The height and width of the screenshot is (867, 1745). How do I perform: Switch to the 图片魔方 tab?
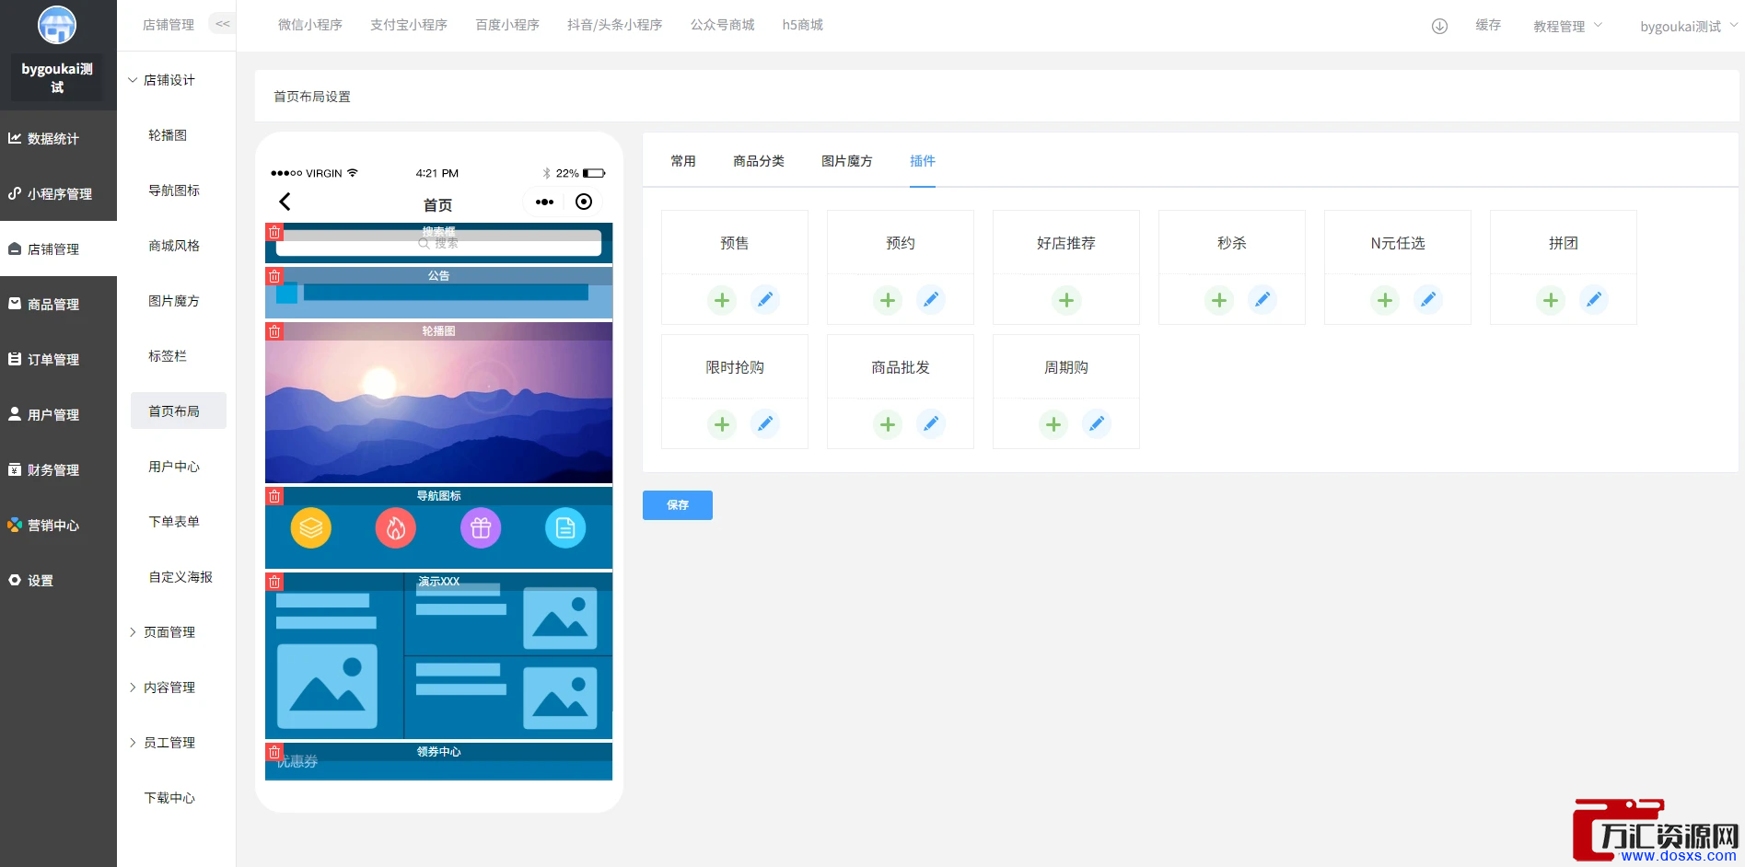[846, 161]
